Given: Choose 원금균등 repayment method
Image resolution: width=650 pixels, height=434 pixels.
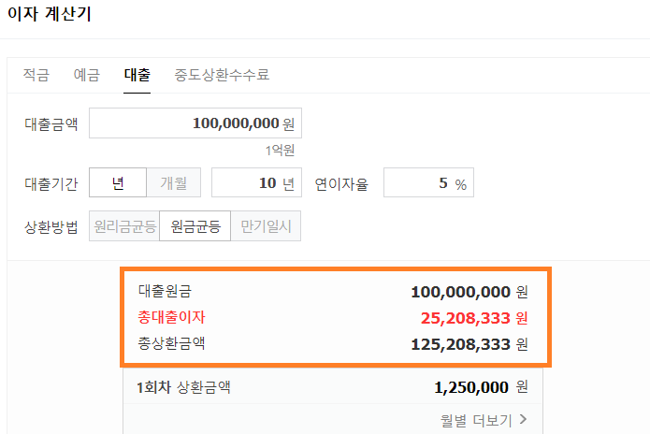Looking at the screenshot, I should (x=195, y=226).
